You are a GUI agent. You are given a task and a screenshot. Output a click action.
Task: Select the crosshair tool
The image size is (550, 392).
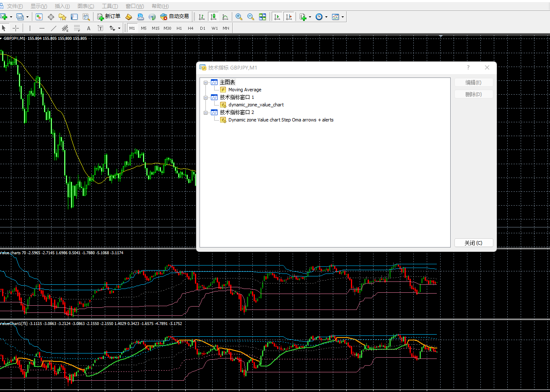(16, 28)
